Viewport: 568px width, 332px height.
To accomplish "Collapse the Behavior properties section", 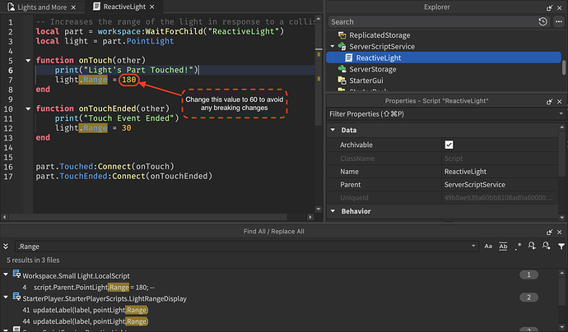I will (333, 211).
